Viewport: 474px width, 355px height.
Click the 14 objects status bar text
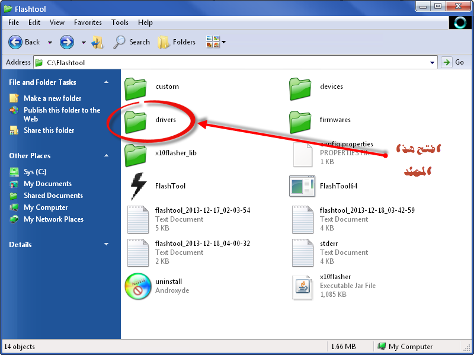pyautogui.click(x=20, y=347)
